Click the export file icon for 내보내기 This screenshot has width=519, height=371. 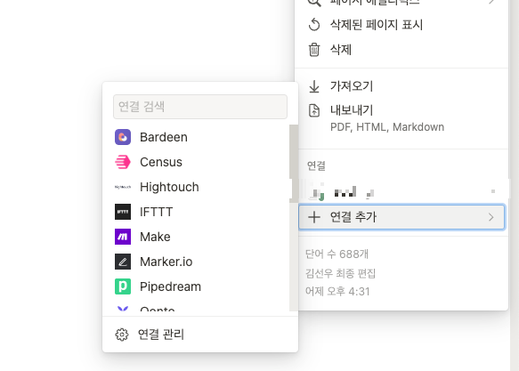click(314, 110)
